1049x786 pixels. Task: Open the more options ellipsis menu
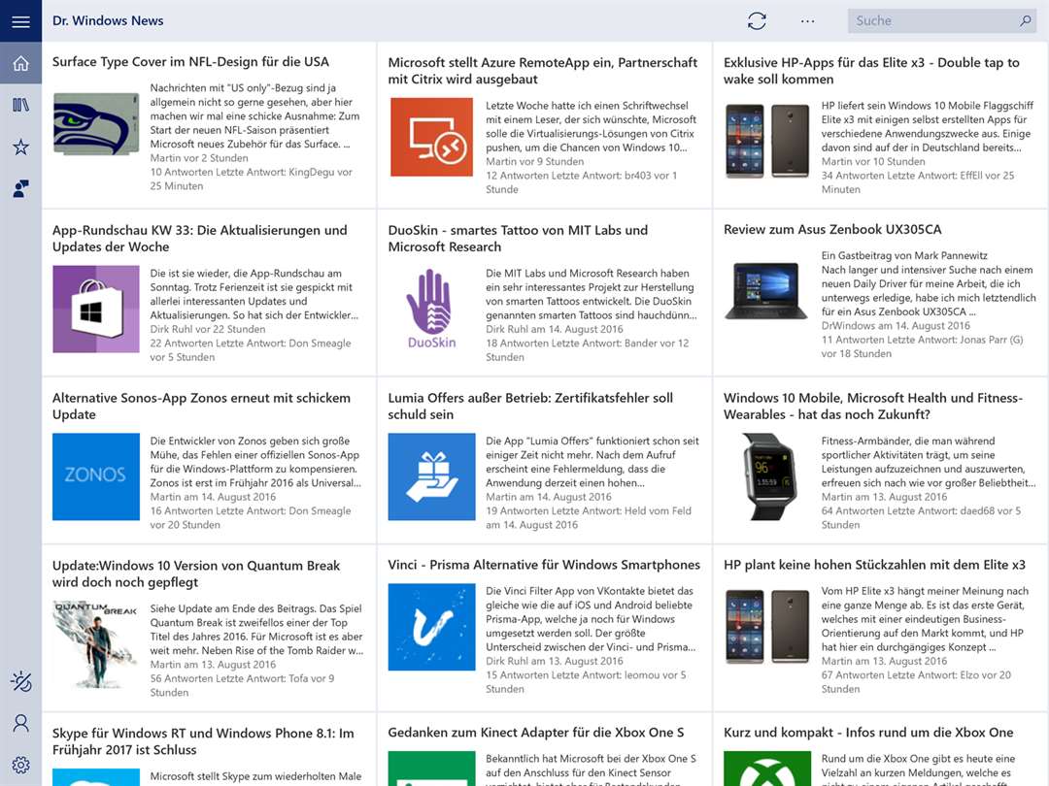click(x=807, y=21)
